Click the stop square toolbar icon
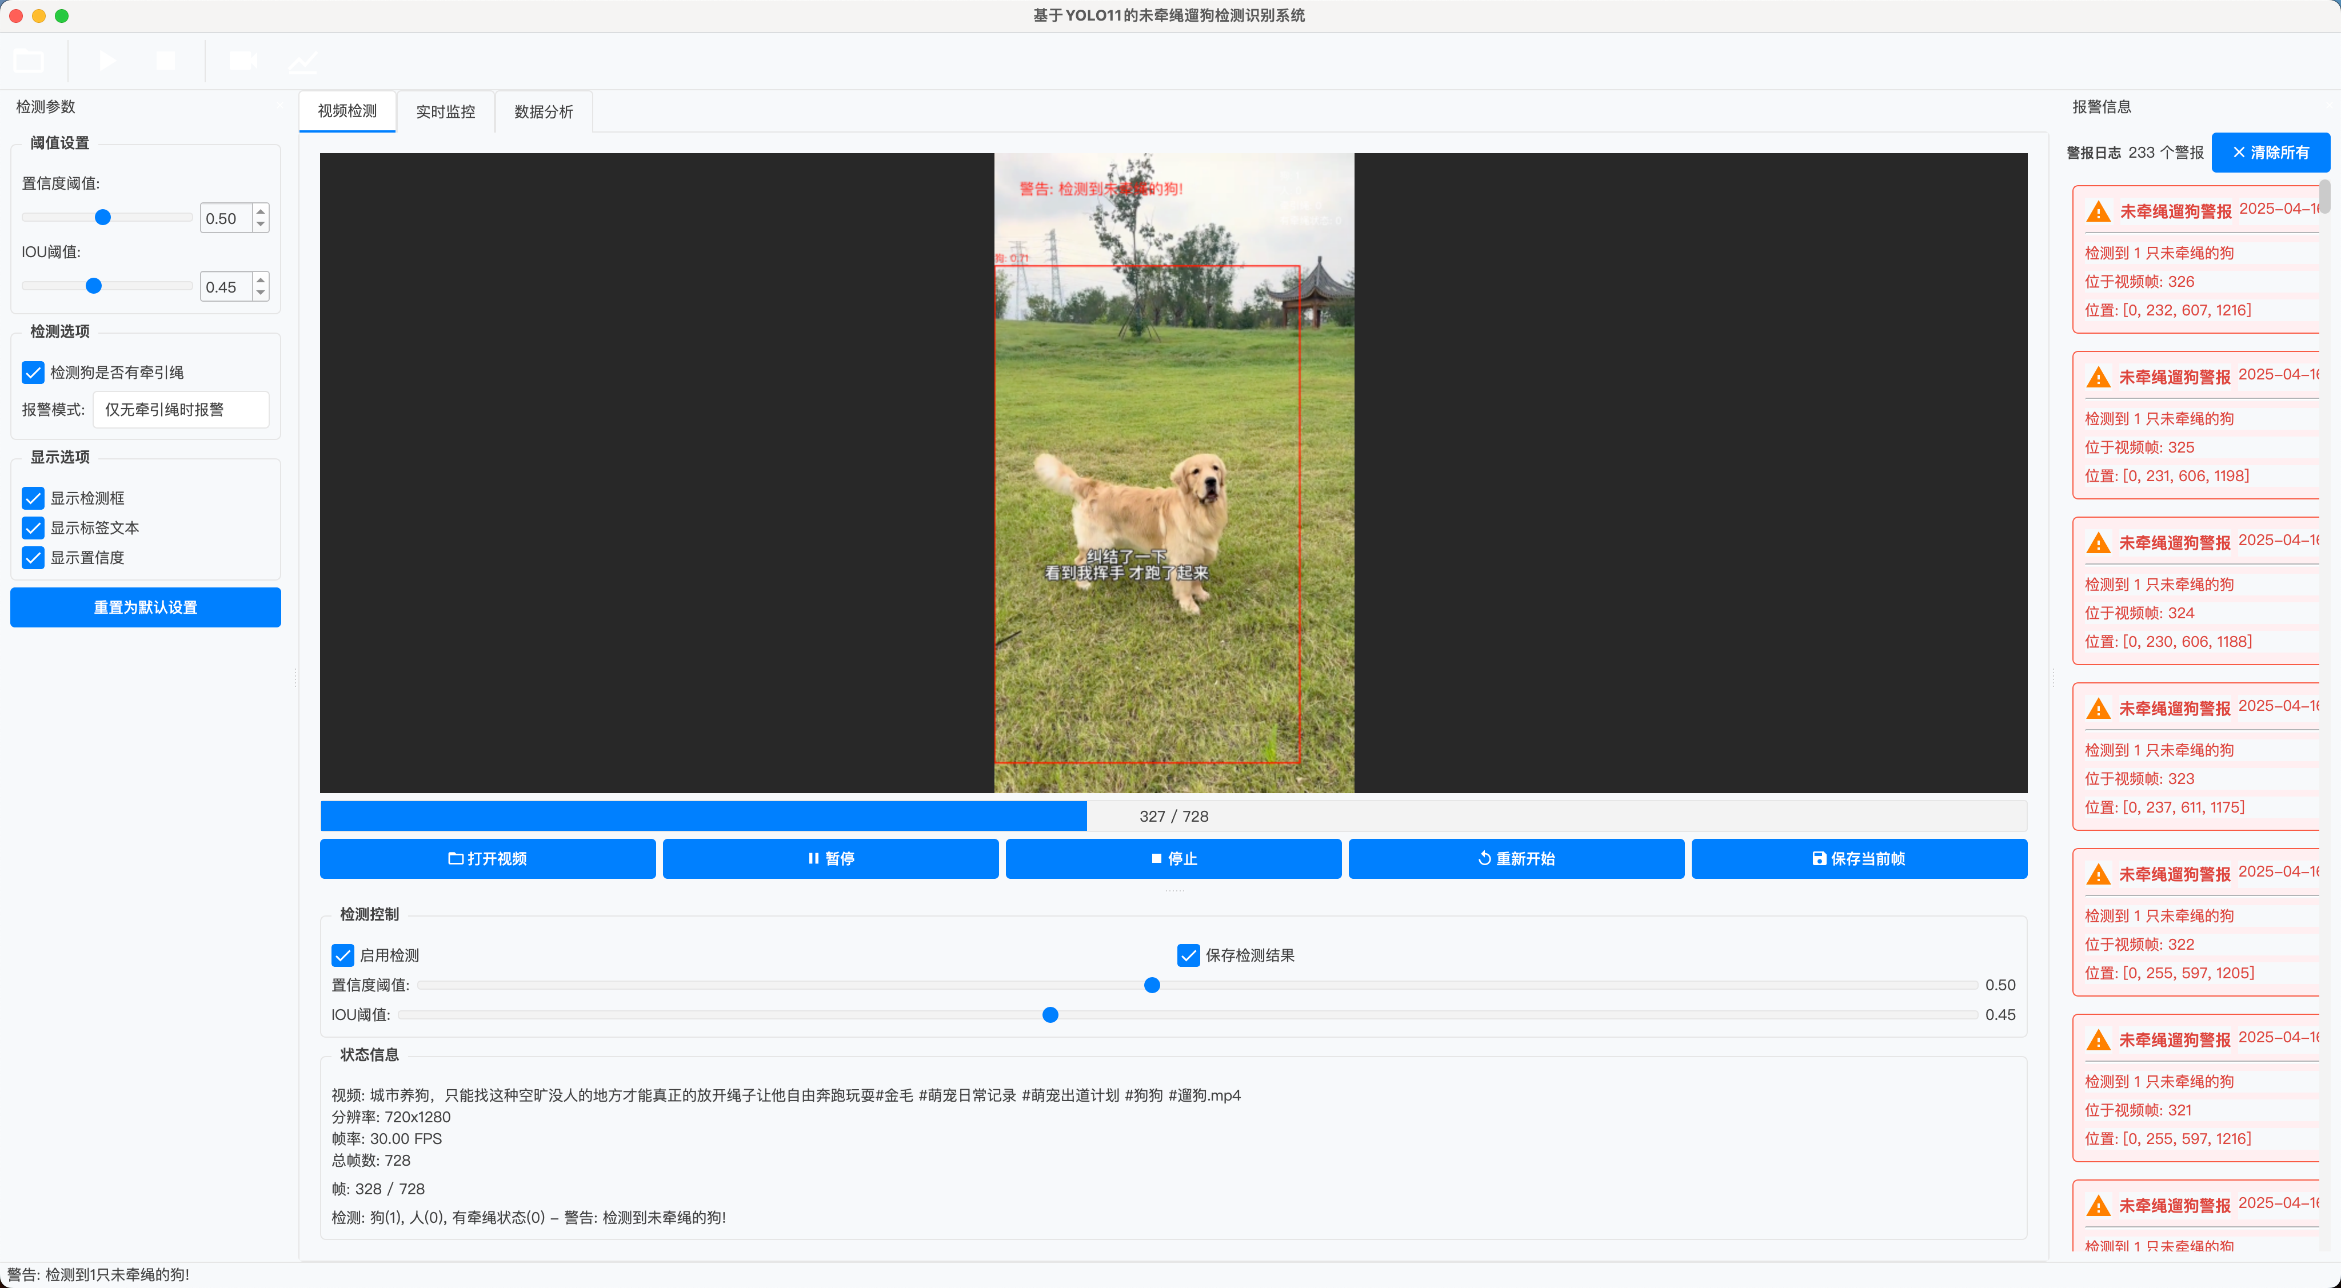Image resolution: width=2341 pixels, height=1288 pixels. coord(165,61)
